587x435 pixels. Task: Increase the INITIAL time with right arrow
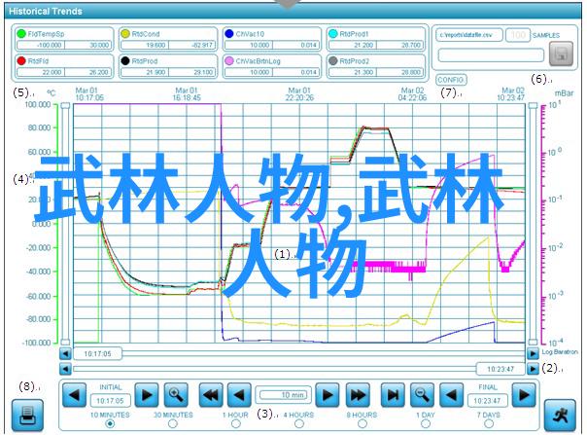[147, 395]
